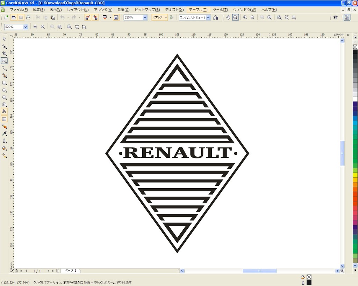Viewport: 358px width, 286px height.
Task: Open the ツール(T) menu
Action: [x=220, y=10]
